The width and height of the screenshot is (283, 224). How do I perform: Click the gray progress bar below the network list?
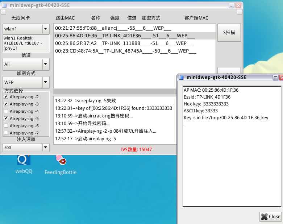tap(115, 91)
